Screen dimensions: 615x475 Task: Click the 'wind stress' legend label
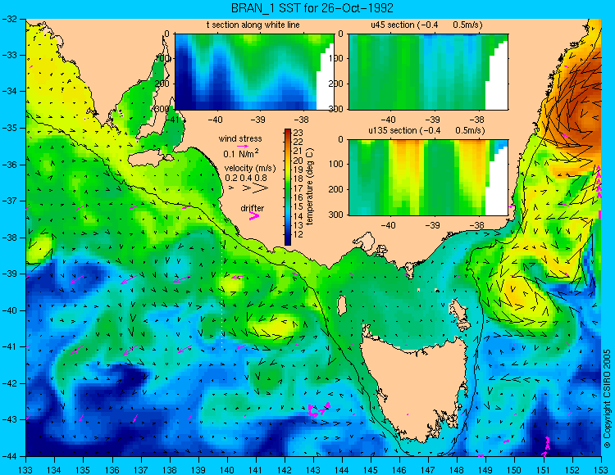240,138
